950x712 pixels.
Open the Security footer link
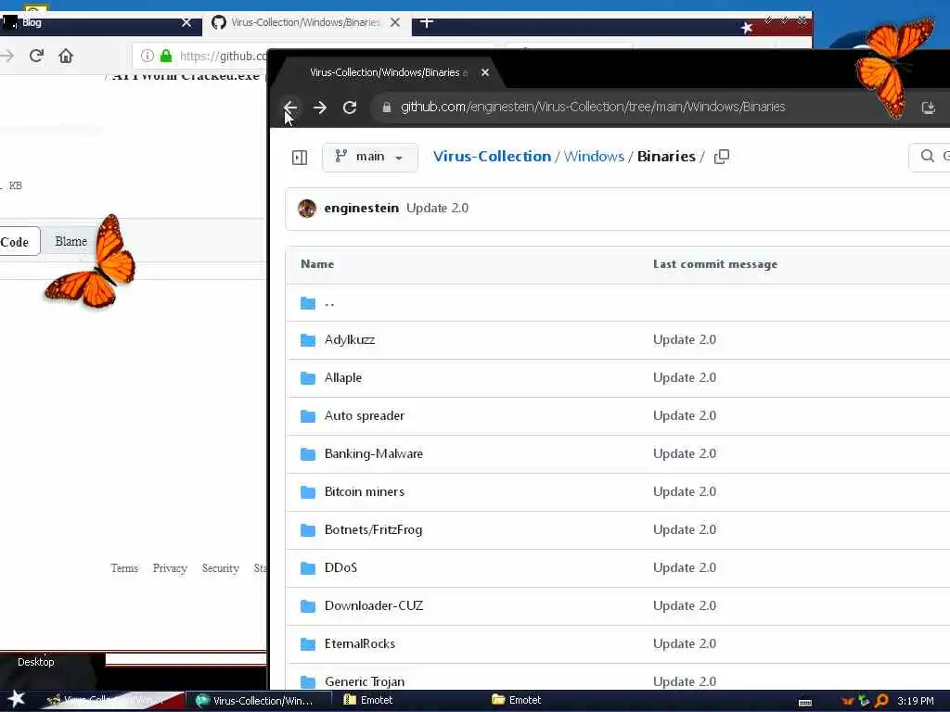pos(221,568)
